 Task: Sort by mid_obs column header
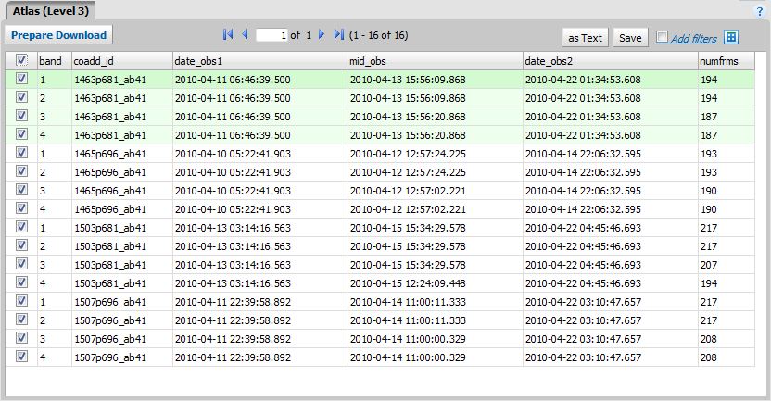point(436,61)
